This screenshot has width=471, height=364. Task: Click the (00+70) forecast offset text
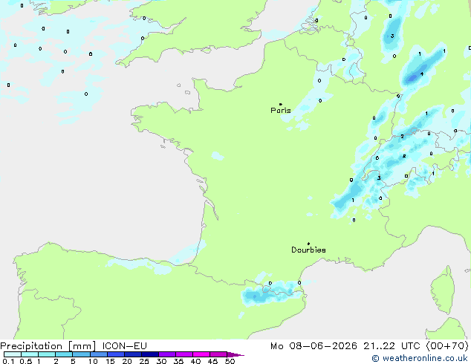click(x=447, y=346)
